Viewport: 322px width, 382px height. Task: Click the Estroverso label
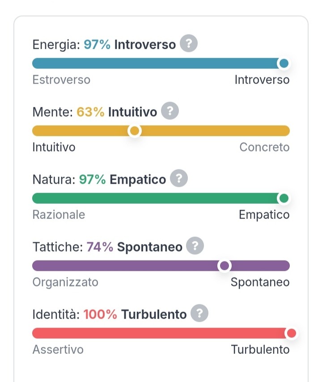61,80
